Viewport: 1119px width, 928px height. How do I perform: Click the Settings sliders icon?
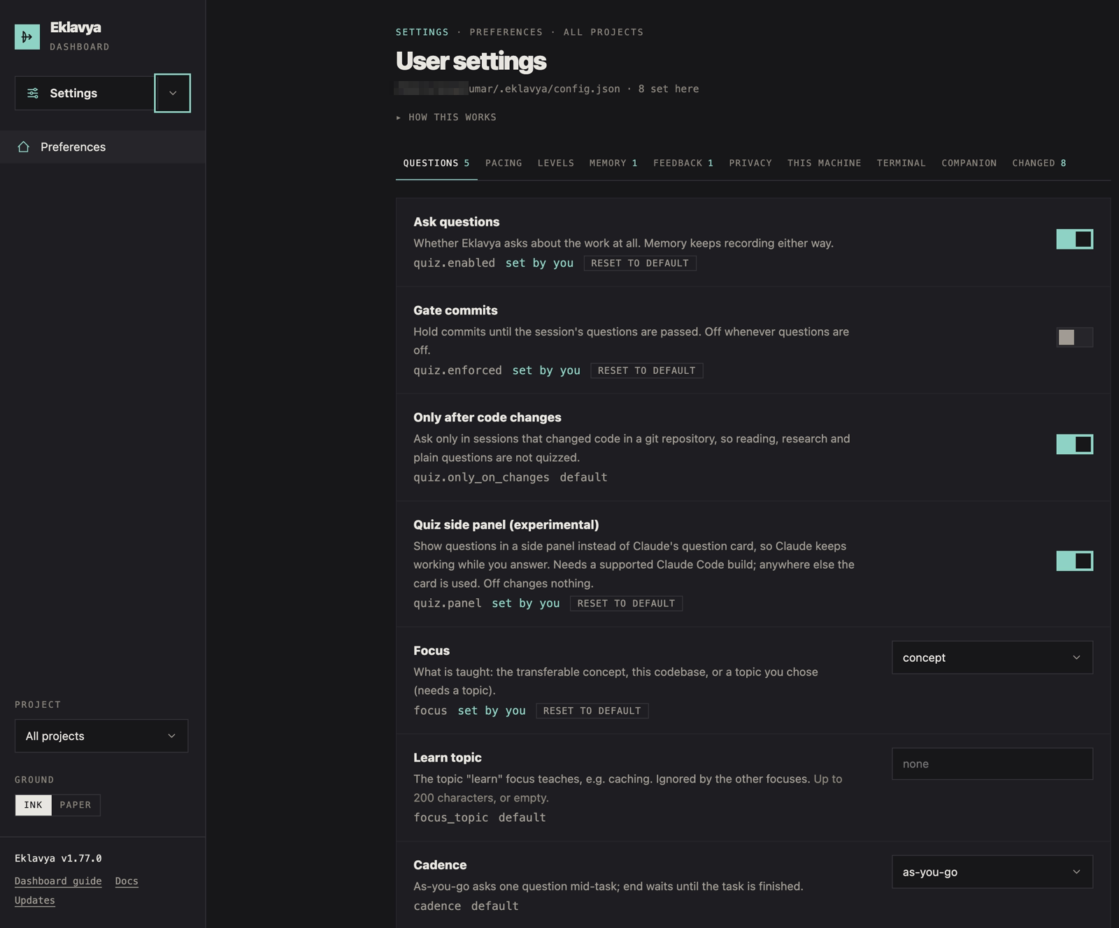33,93
